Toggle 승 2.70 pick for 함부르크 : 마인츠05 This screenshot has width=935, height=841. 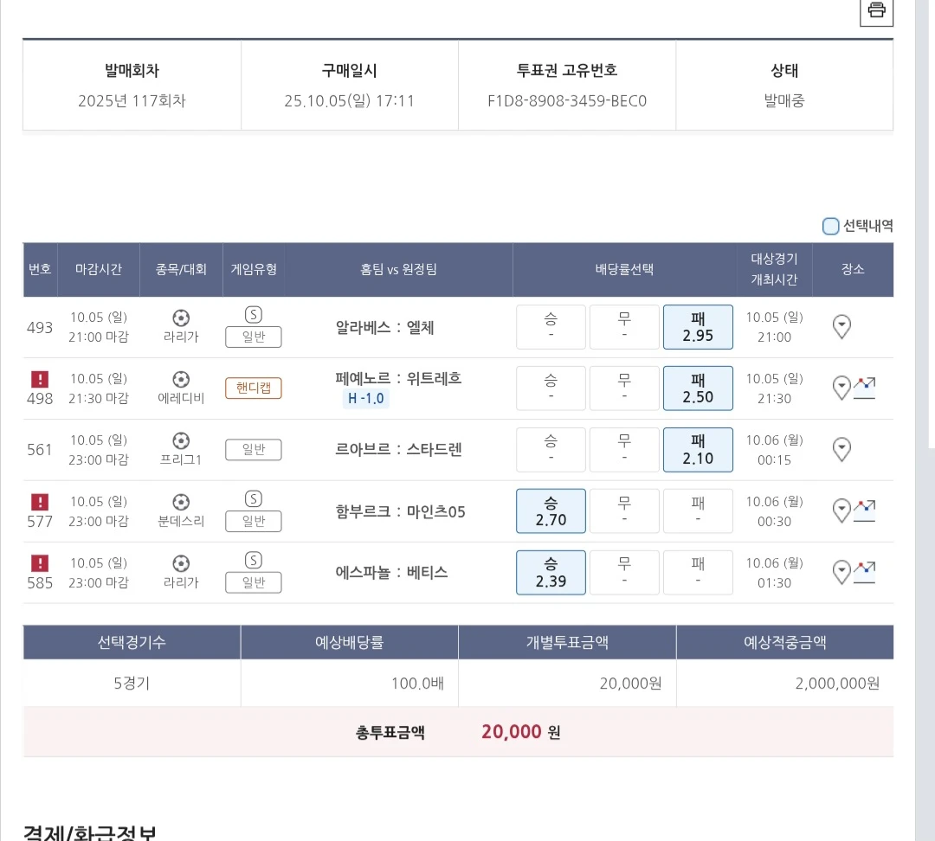[x=551, y=511]
